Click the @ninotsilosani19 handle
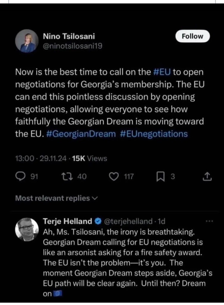Viewport: 224px width, 305px height. click(73, 46)
